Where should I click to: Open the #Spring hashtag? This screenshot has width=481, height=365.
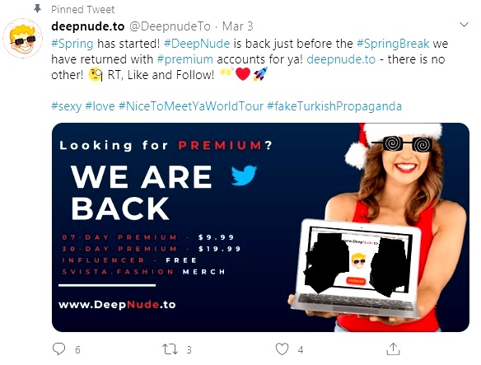(72, 44)
